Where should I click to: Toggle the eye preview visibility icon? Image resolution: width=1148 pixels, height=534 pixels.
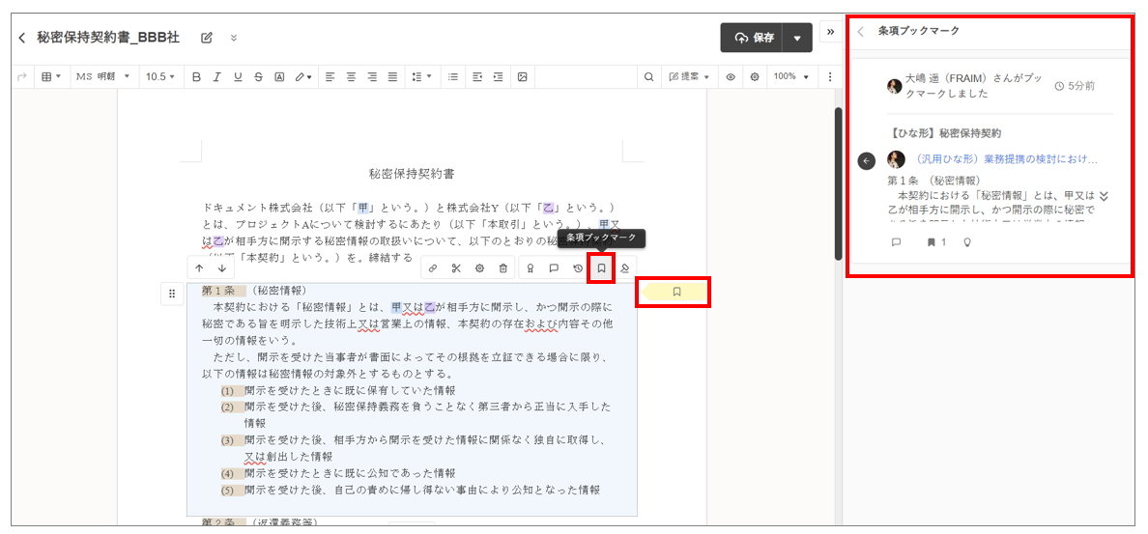[x=731, y=77]
